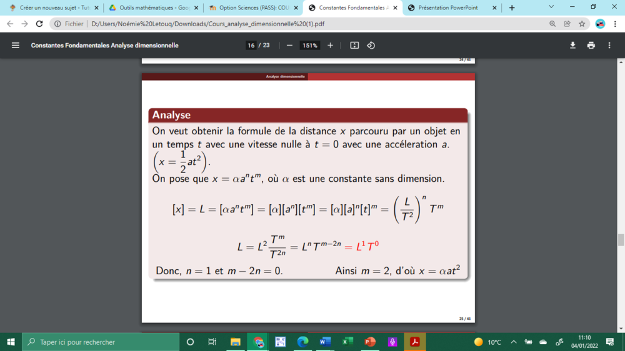Close the Outils mathématiques tab
Viewport: 625px width, 351px height.
pos(196,7)
